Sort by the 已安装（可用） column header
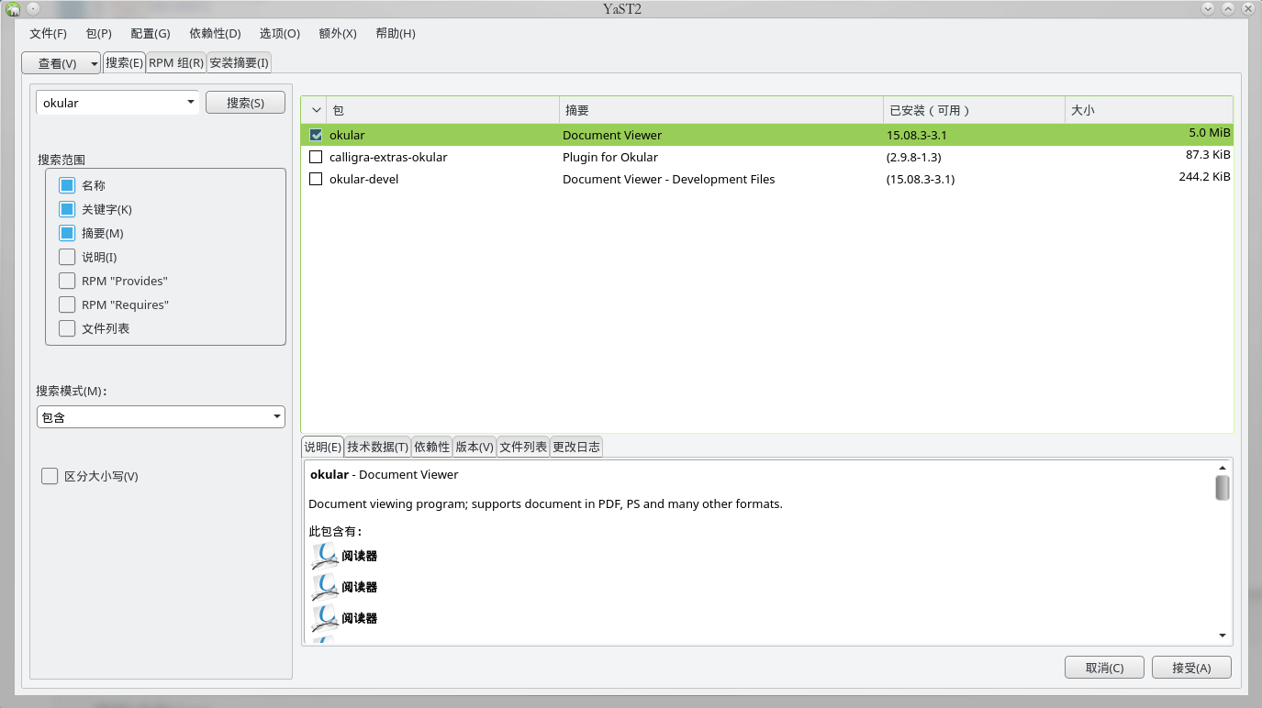1262x708 pixels. [974, 110]
